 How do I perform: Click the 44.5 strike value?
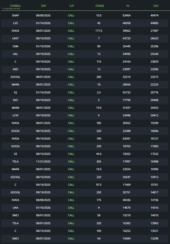click(x=99, y=154)
